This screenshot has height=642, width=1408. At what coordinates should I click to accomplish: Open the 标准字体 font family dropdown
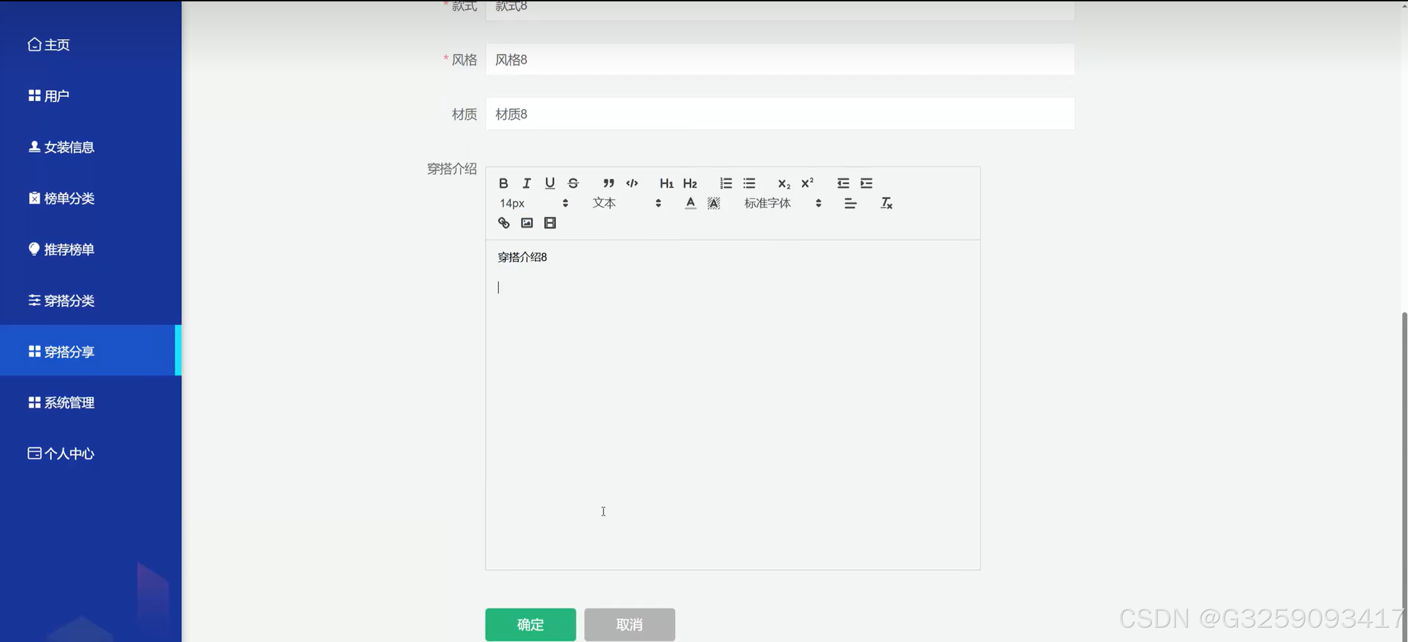[x=783, y=203]
